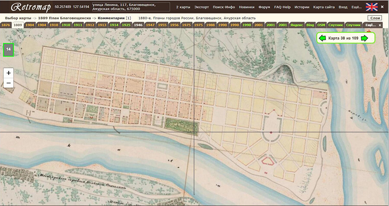Expand the Ещё... map tabs list

pyautogui.click(x=370, y=25)
